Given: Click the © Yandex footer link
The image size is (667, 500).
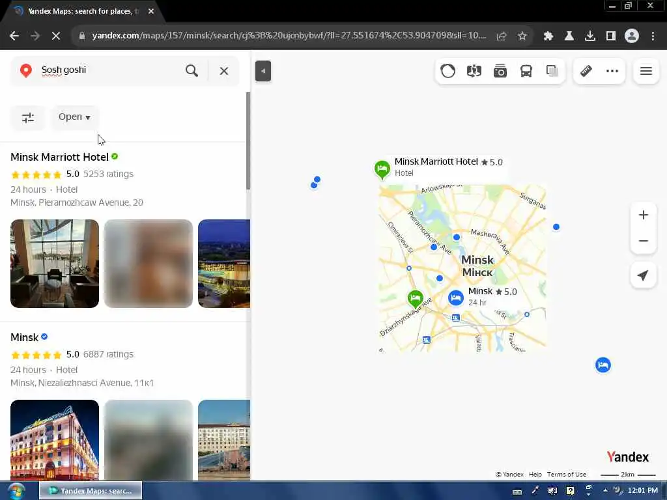Looking at the screenshot, I should pos(509,475).
